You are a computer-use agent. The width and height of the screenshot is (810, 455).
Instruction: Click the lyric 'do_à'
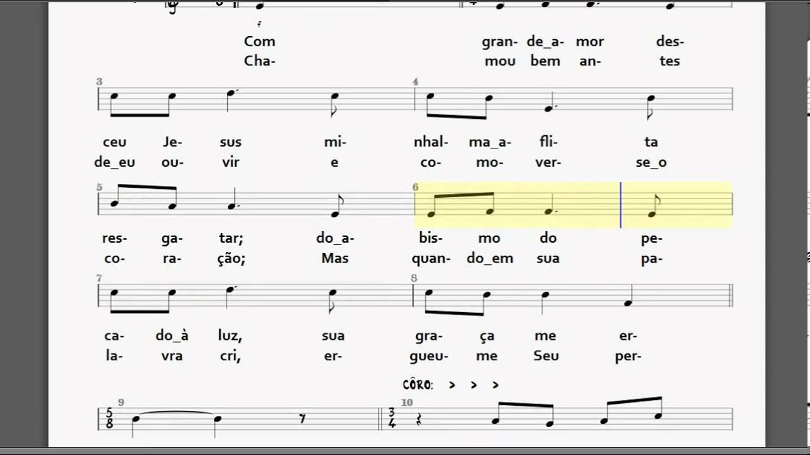172,336
